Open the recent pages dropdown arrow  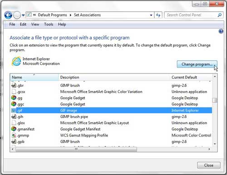click(23, 15)
